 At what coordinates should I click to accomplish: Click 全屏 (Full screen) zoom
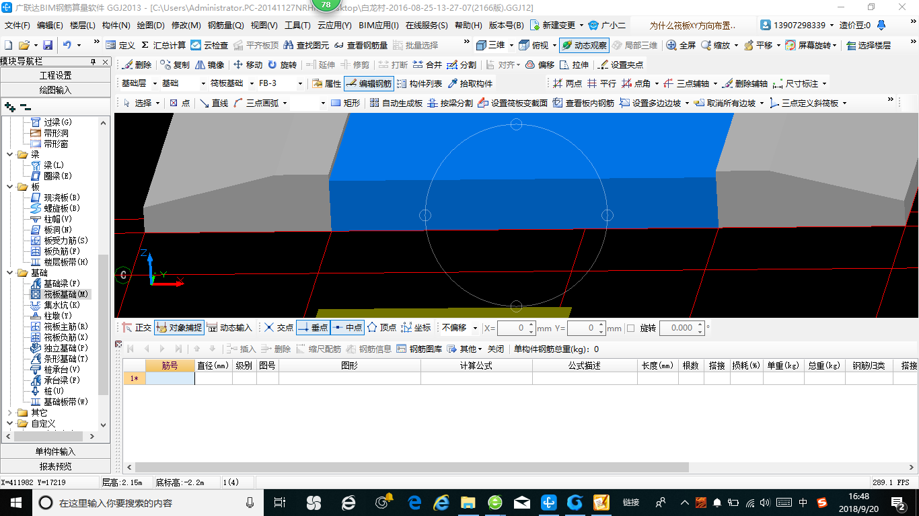681,45
